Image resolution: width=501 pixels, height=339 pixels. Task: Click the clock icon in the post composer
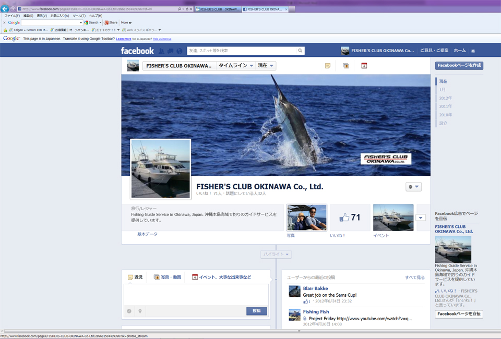pos(129,311)
